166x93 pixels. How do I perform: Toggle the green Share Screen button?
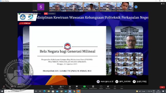(84, 87)
